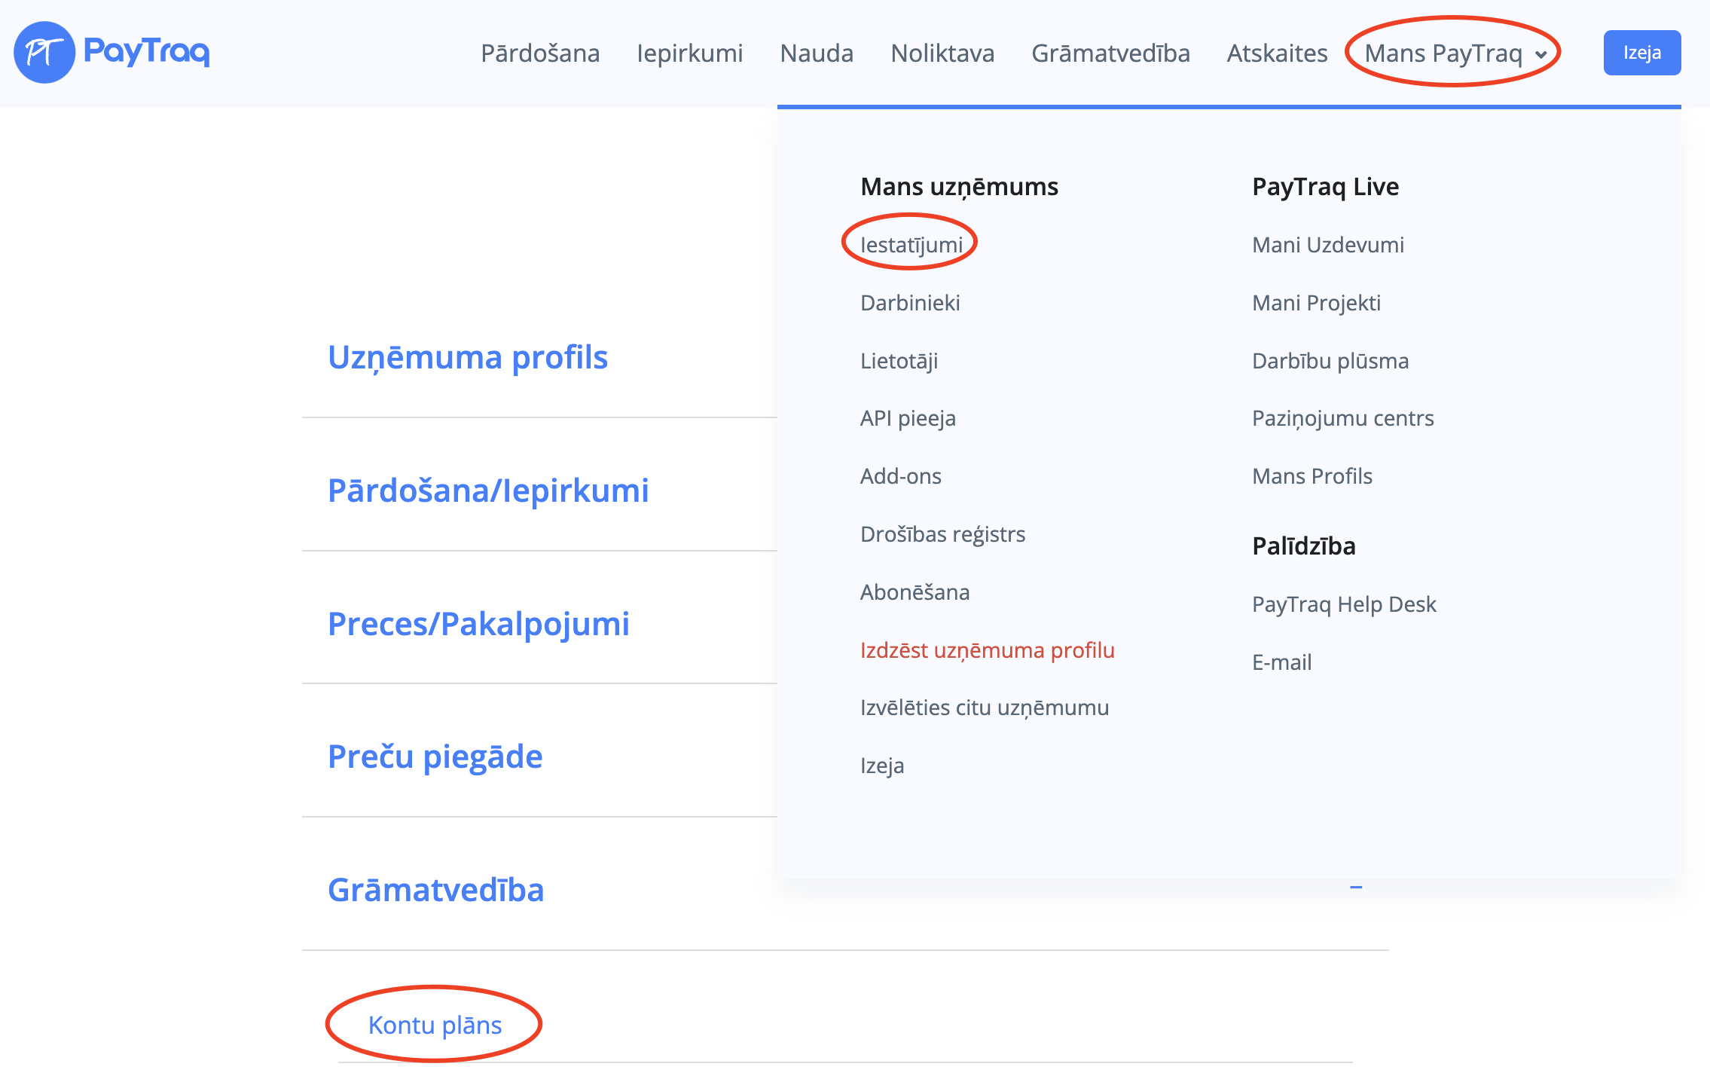
Task: Choose Izvēlēties citu uzņēmumu
Action: pos(984,708)
